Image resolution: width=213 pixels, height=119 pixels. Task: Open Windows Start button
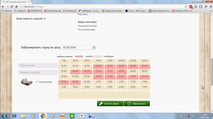4,116
